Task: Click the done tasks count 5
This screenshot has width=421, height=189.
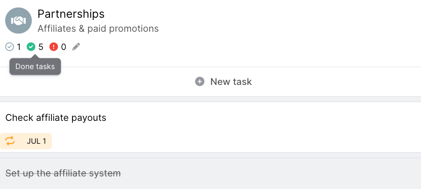Action: [41, 47]
